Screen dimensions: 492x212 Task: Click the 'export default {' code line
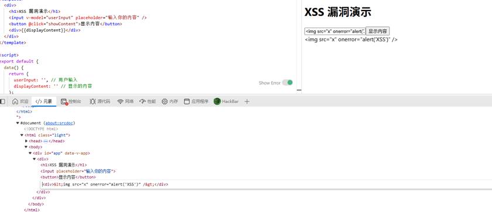[19, 61]
